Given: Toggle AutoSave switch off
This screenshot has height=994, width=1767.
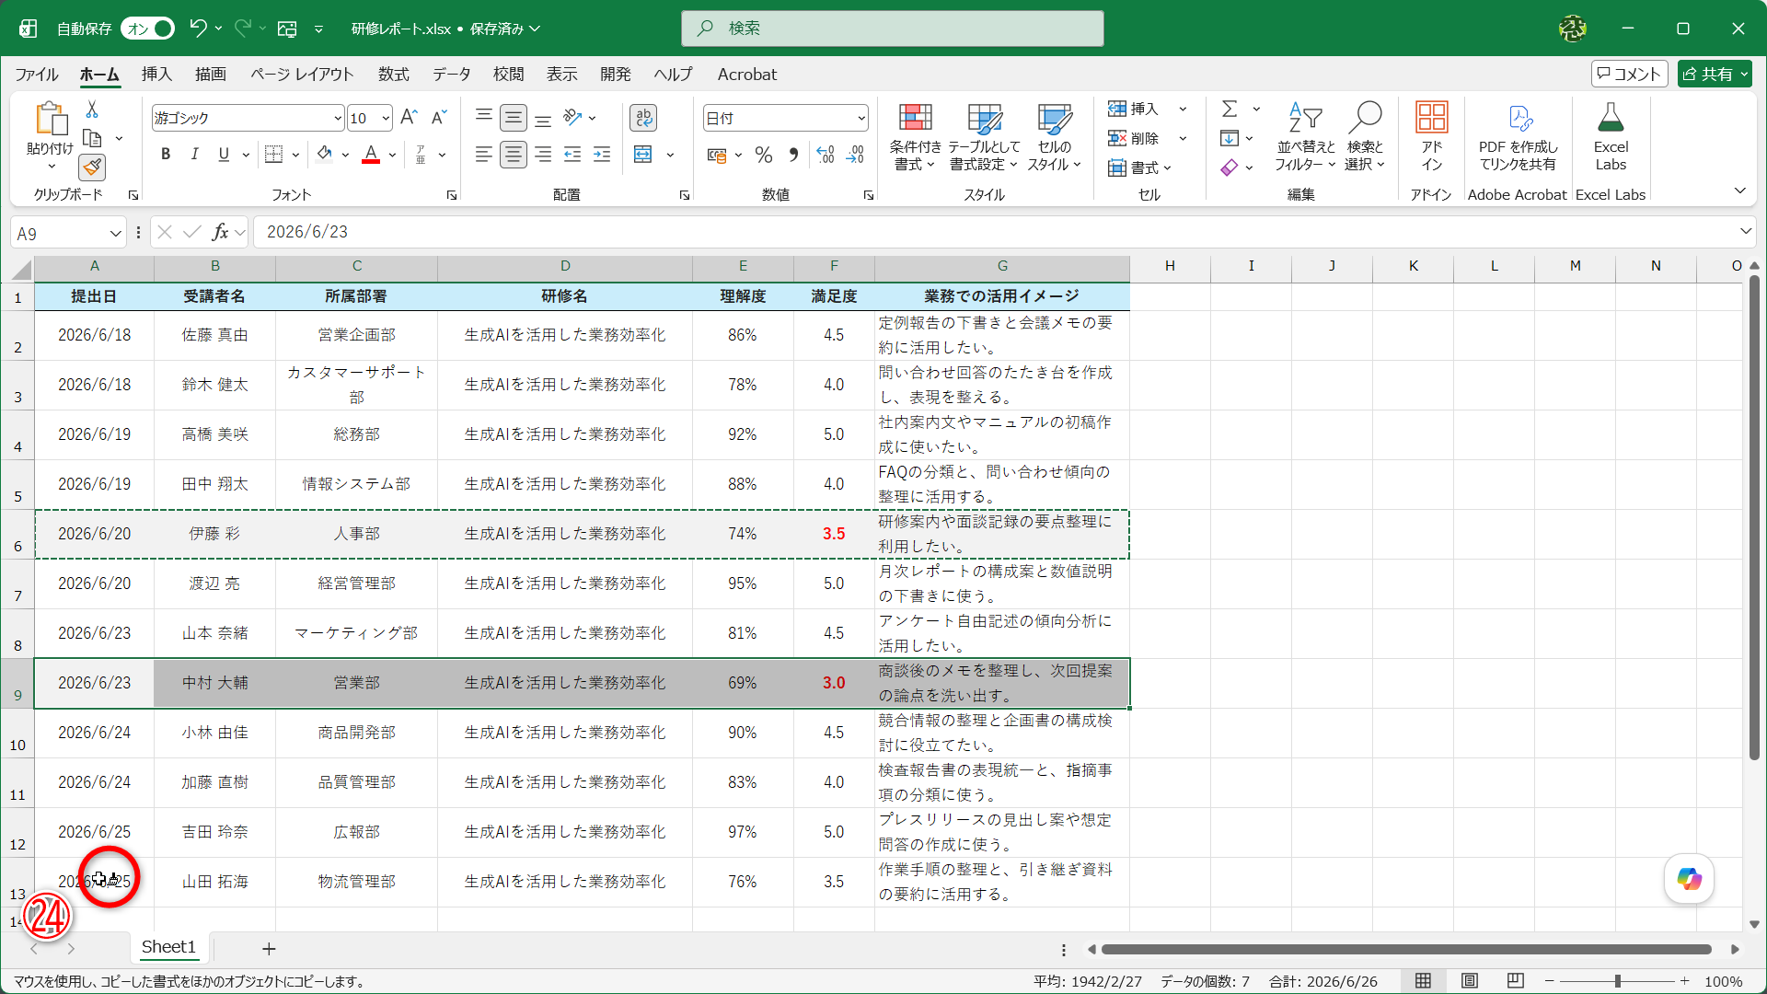Looking at the screenshot, I should pyautogui.click(x=148, y=29).
